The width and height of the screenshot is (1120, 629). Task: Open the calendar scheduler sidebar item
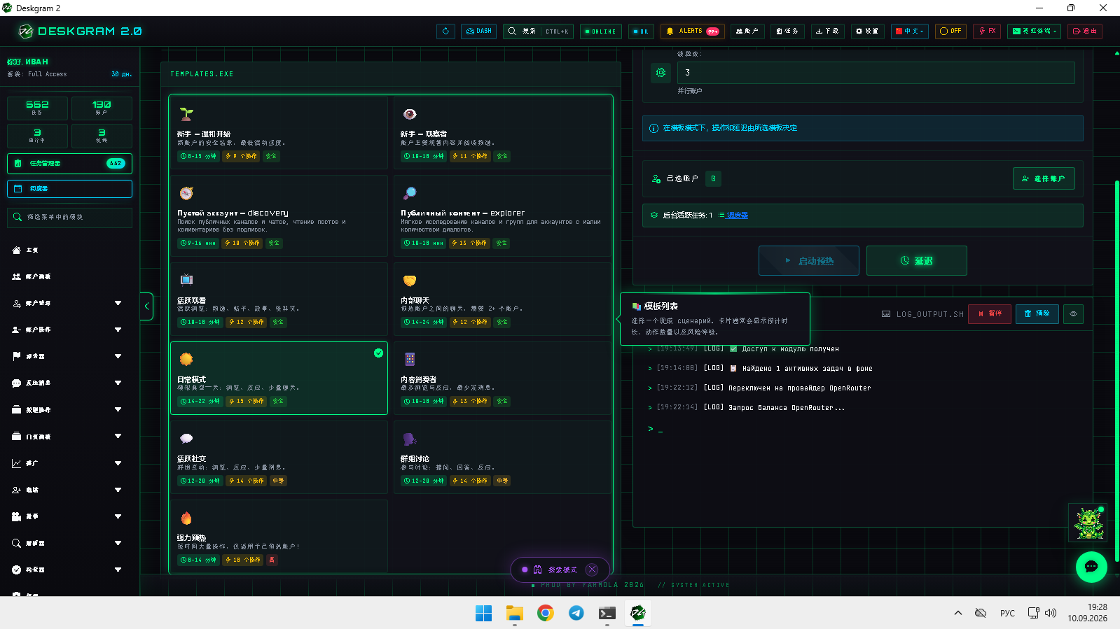pyautogui.click(x=69, y=189)
